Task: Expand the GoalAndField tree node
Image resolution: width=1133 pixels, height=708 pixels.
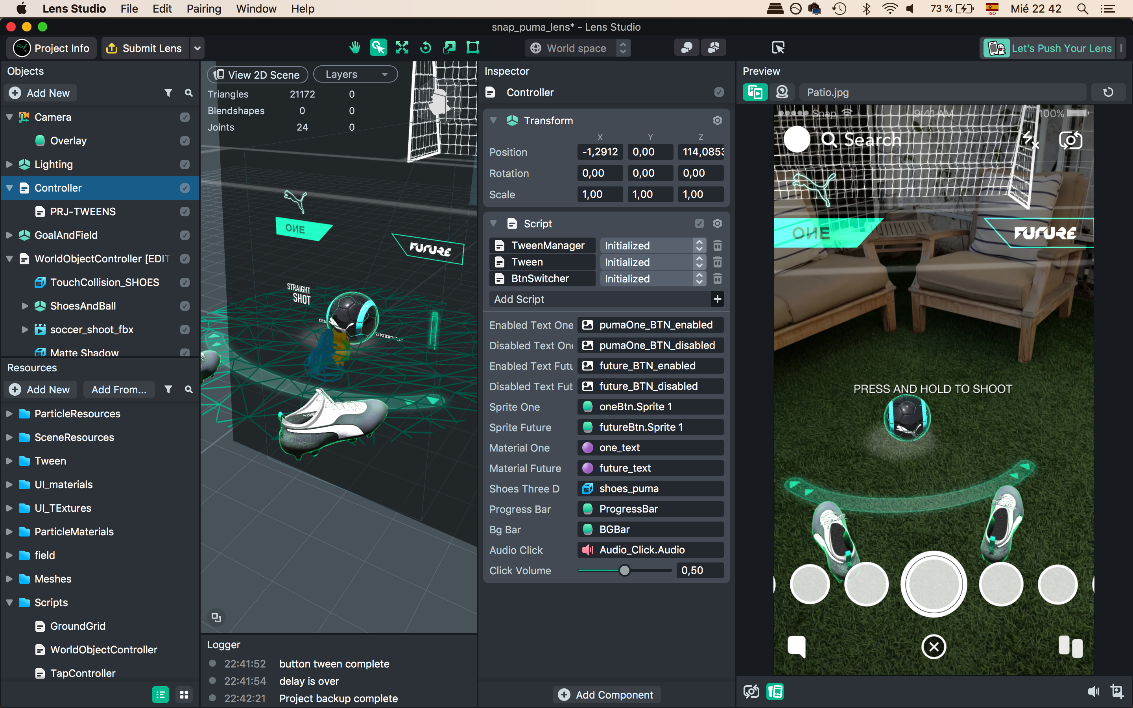Action: tap(9, 235)
